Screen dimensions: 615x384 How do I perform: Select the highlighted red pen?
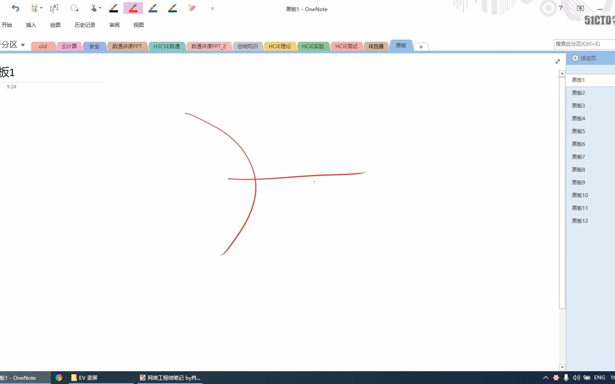(133, 8)
